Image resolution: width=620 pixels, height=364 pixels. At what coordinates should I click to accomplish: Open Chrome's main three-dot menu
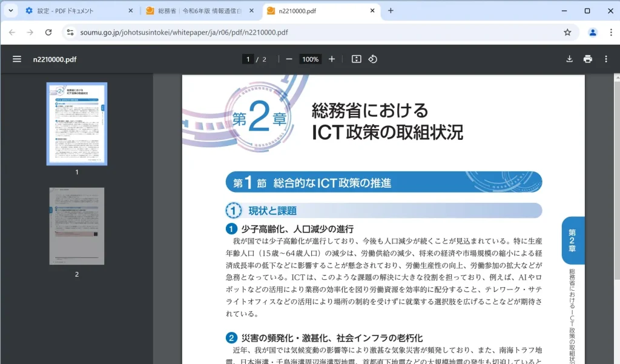pyautogui.click(x=610, y=32)
